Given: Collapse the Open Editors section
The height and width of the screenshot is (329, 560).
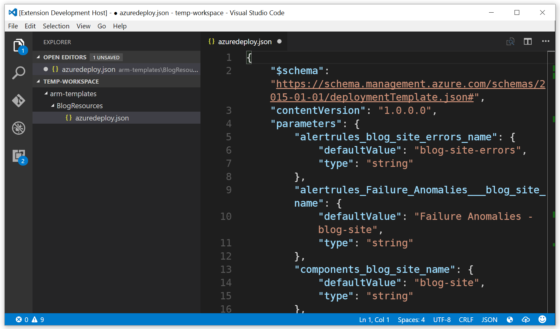Looking at the screenshot, I should pos(38,57).
